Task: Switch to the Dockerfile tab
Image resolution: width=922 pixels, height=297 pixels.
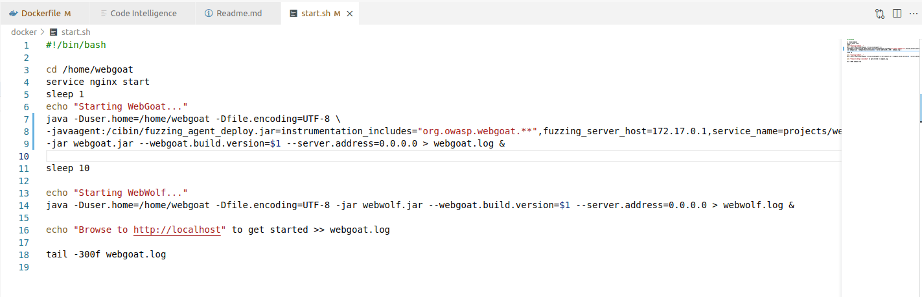Action: [x=41, y=13]
